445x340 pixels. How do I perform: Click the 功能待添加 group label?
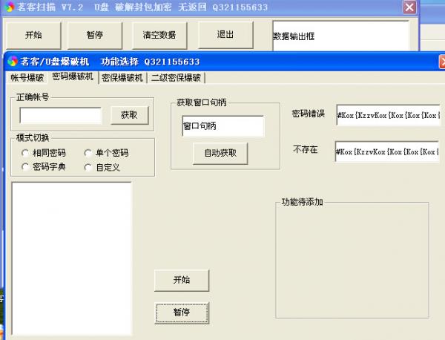pos(303,202)
